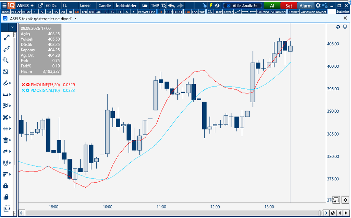Click the undo arrow in top toolbar
Image resolution: width=351 pixels, height=218 pixels.
[171, 5]
